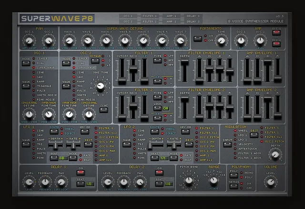Image resolution: width=305 pixels, height=209 pixels.
Task: Click the Delay 1 Pan knob
Action: pos(61,182)
